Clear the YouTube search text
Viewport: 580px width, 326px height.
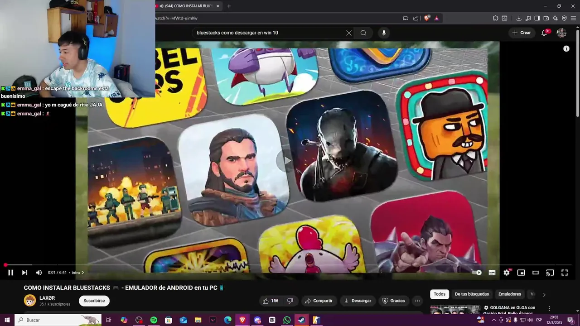349,33
